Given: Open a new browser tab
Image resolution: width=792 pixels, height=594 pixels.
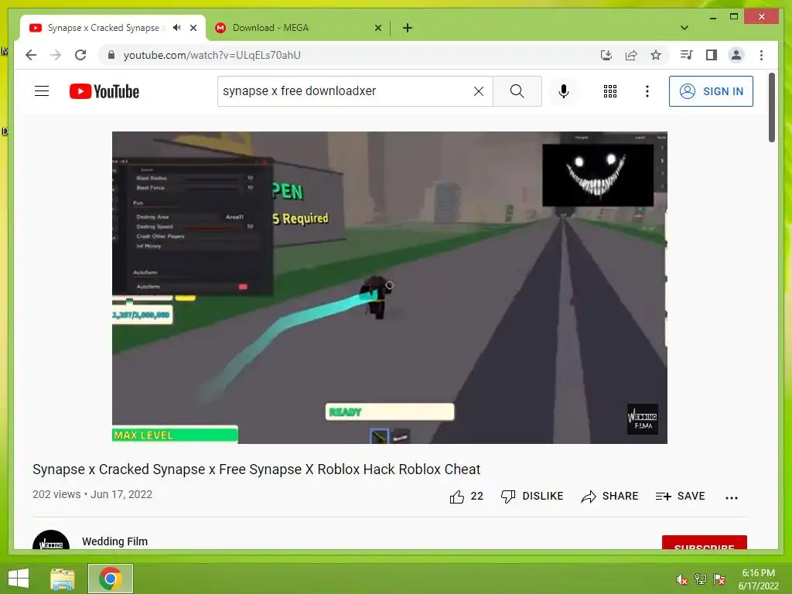Looking at the screenshot, I should 408,28.
